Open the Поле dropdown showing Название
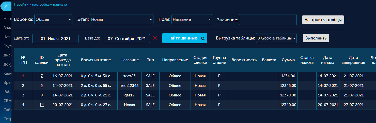 click(x=192, y=19)
